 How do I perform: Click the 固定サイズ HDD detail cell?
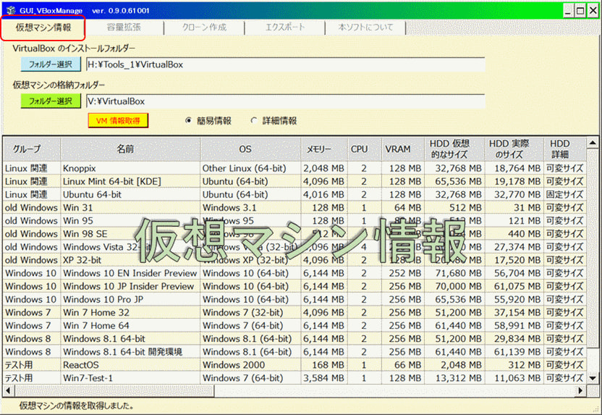point(565,194)
